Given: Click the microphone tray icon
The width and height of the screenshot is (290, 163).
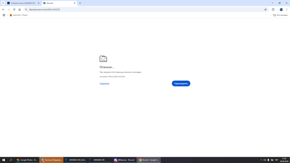Looking at the screenshot, I should click(x=268, y=160).
